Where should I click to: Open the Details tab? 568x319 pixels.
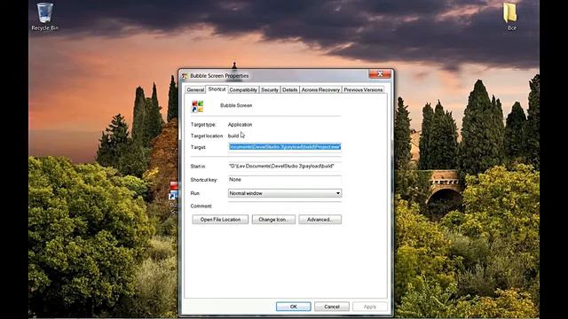coord(290,89)
